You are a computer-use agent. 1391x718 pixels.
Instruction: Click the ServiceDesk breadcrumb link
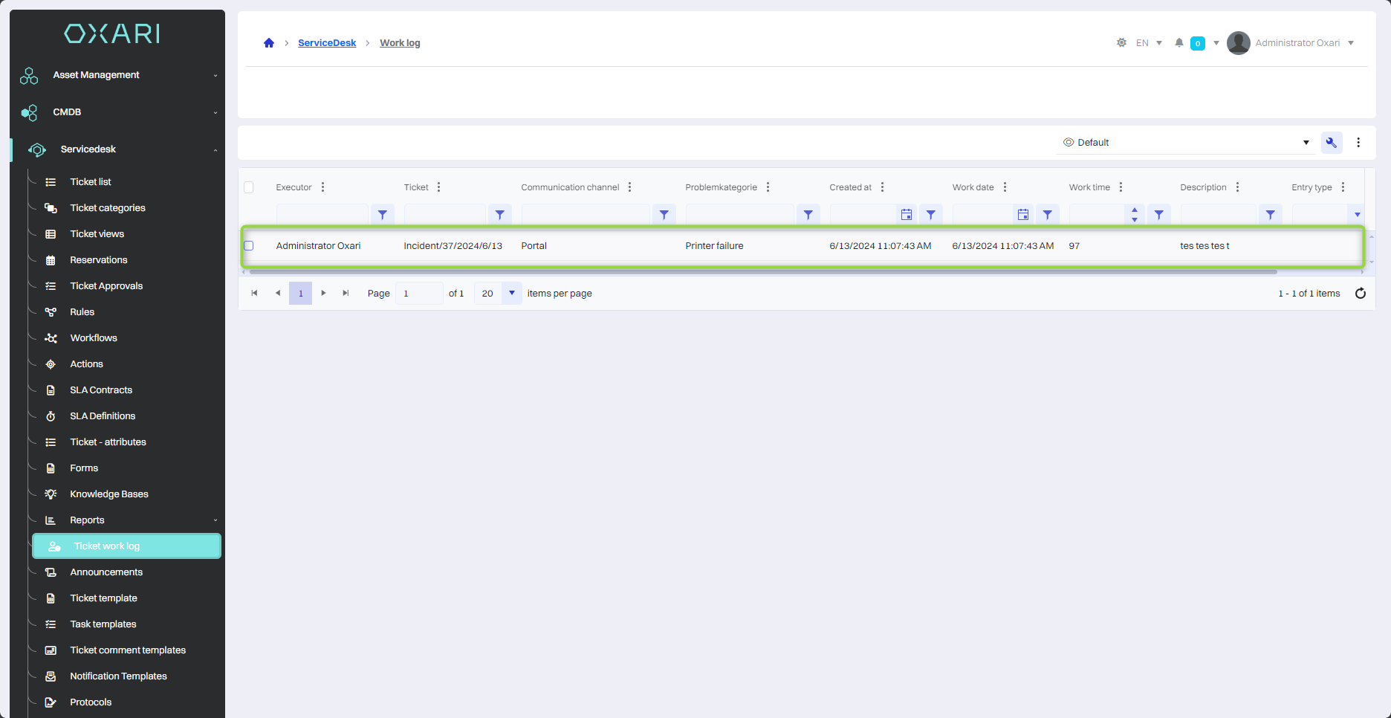pos(327,43)
